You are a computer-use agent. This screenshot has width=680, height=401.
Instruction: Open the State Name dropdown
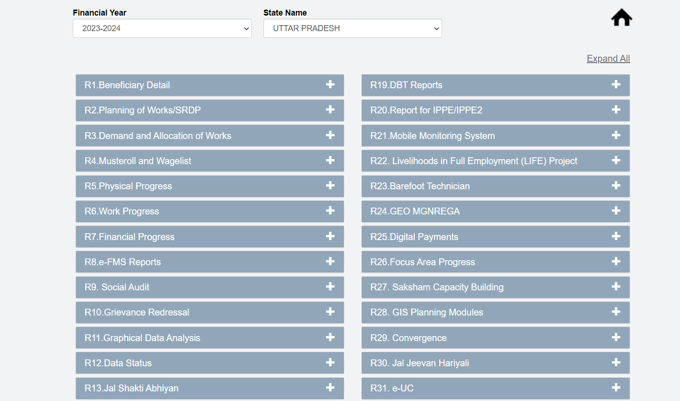[x=352, y=28]
